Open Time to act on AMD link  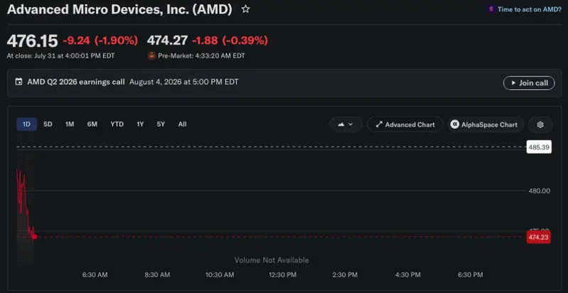pos(529,9)
